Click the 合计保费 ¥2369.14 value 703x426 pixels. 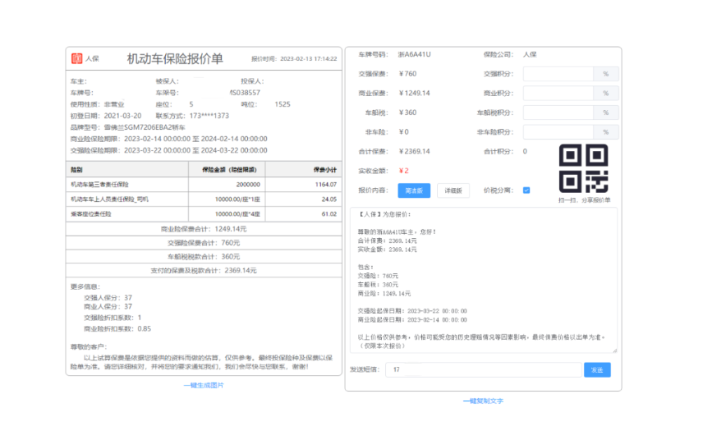[x=414, y=151]
